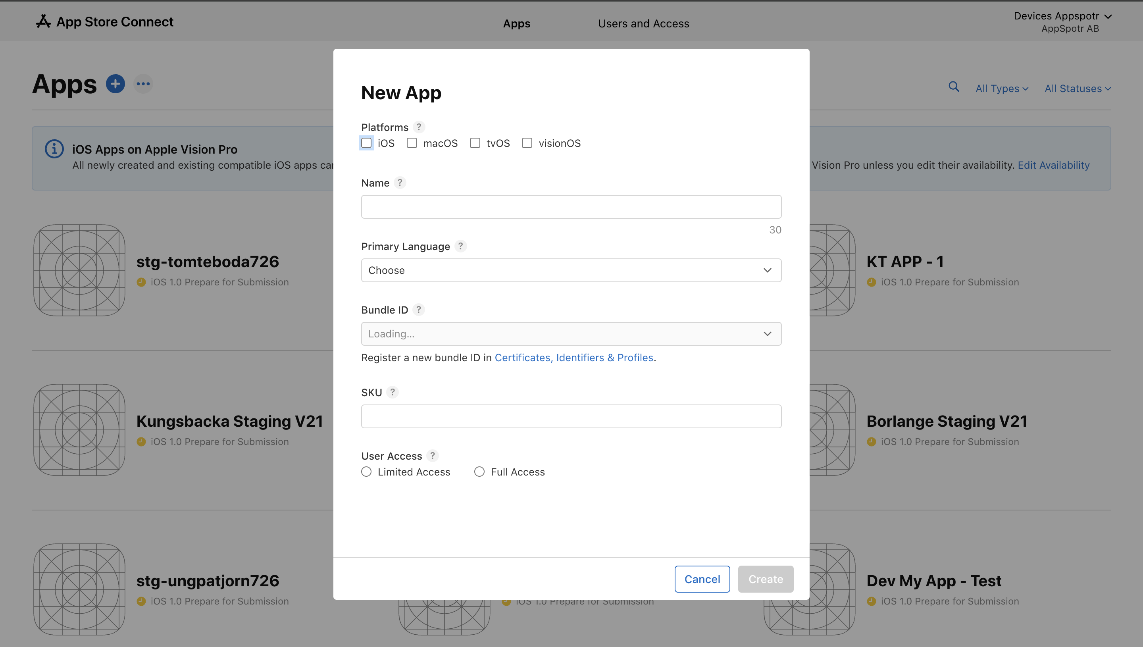This screenshot has height=647, width=1143.
Task: Check the visionOS platform checkbox
Action: [x=527, y=143]
